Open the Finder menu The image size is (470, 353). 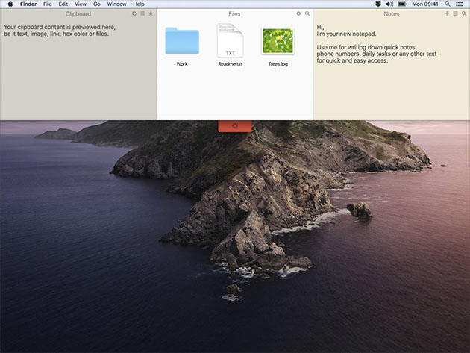pyautogui.click(x=28, y=4)
